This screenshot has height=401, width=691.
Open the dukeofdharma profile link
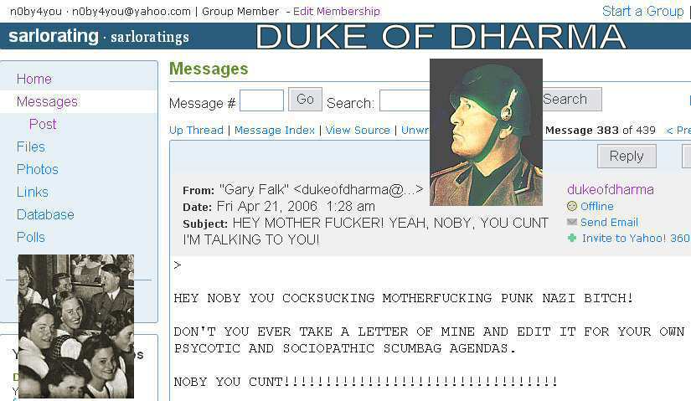(x=611, y=189)
